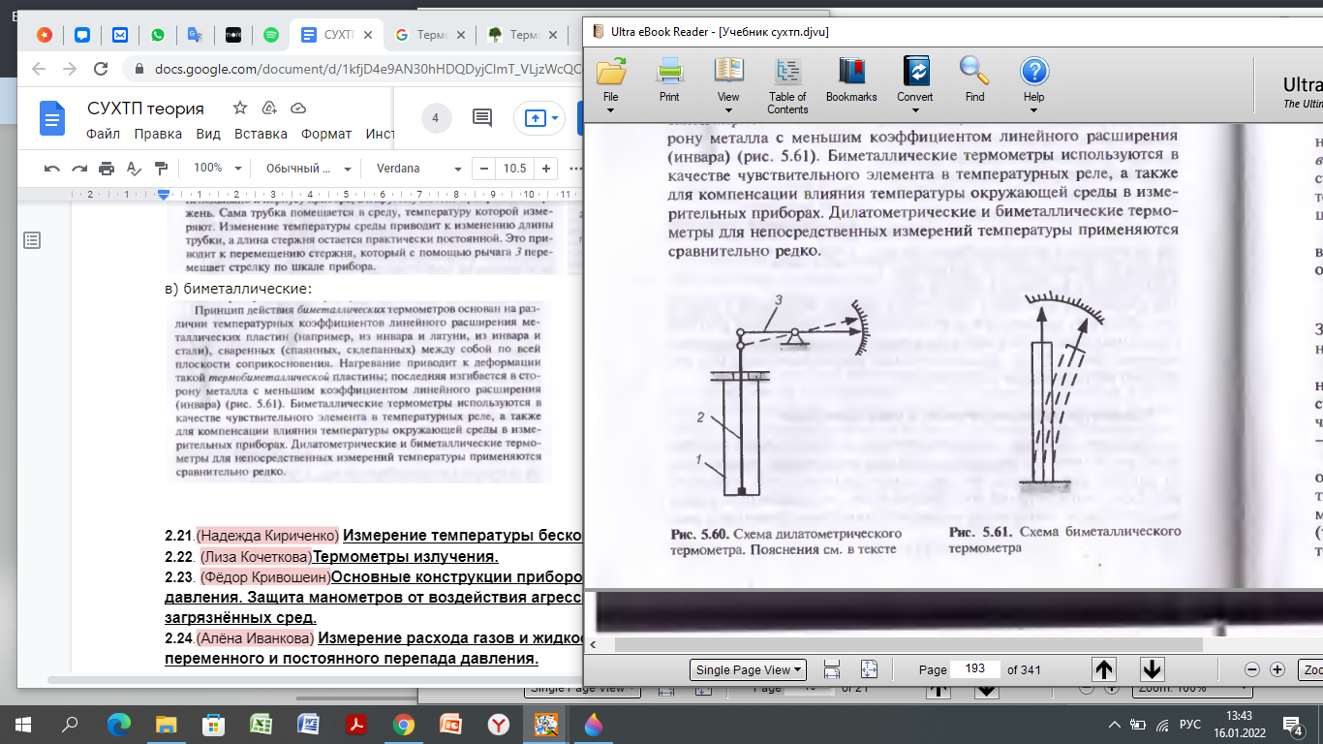Go back in Chrome
Screen dimensions: 1323x744
point(39,70)
